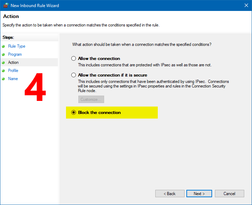Cancel the inbound rule wizard
This screenshot has width=252, height=205.
229,194
